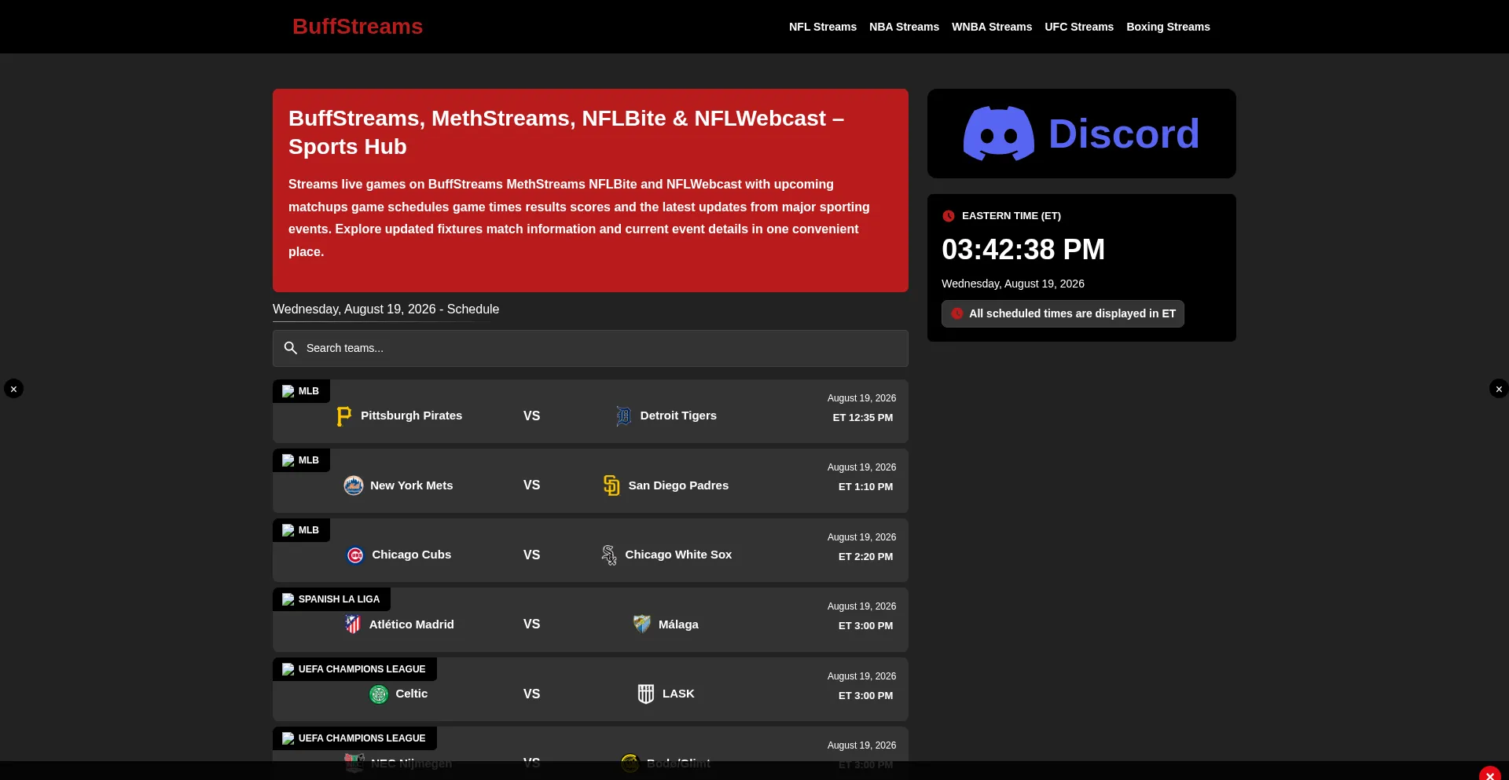Viewport: 1509px width, 780px height.
Task: Select Málaga team name
Action: click(x=678, y=624)
